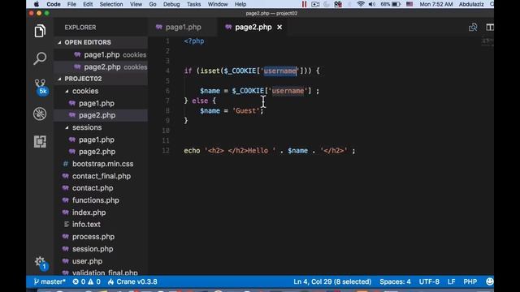Change line endings via LF
The width and height of the screenshot is (520, 292).
(x=451, y=281)
